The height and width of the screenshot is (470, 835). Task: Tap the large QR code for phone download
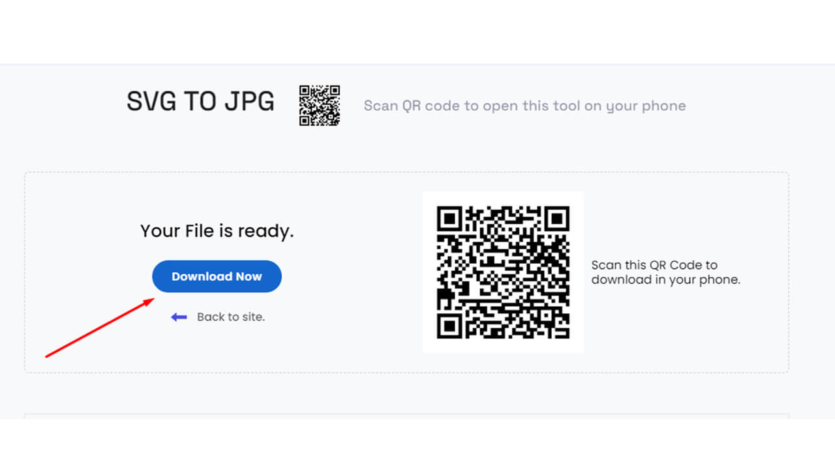point(503,272)
